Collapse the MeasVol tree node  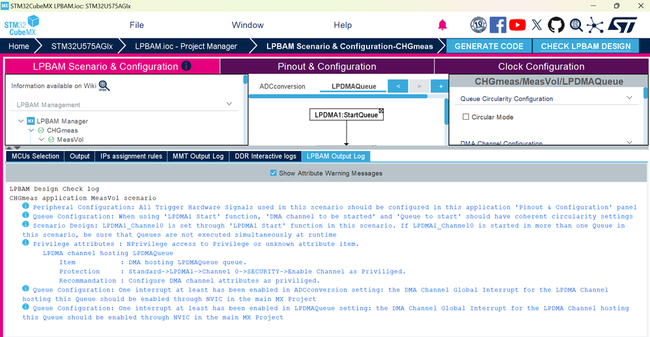point(41,139)
